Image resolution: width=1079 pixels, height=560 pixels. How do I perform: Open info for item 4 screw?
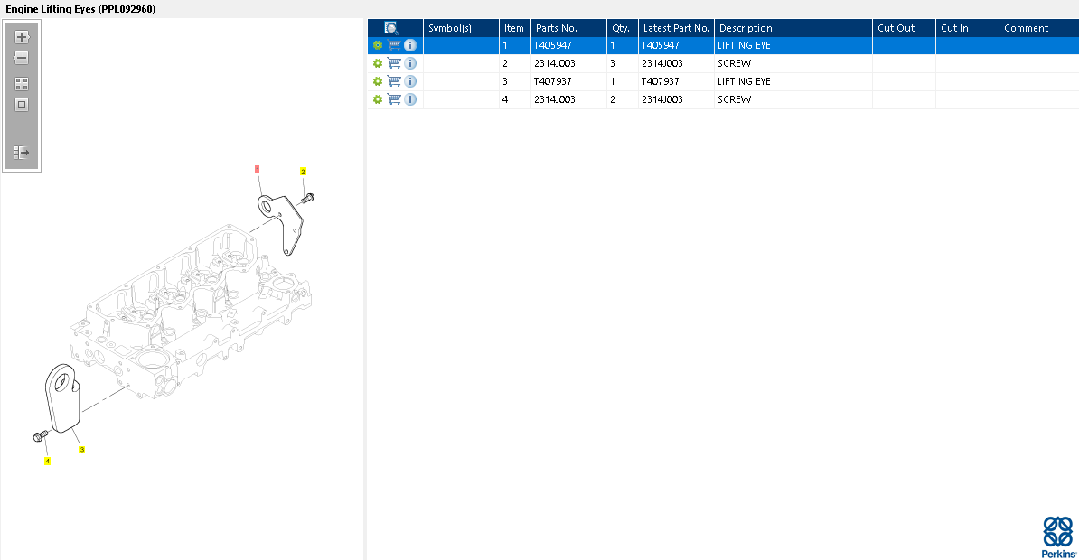410,99
